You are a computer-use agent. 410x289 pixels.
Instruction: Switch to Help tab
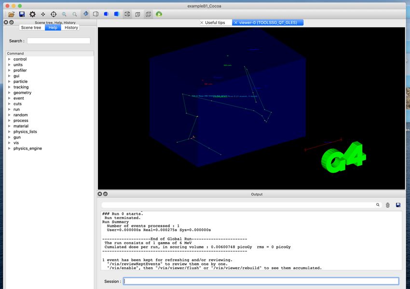tap(53, 28)
